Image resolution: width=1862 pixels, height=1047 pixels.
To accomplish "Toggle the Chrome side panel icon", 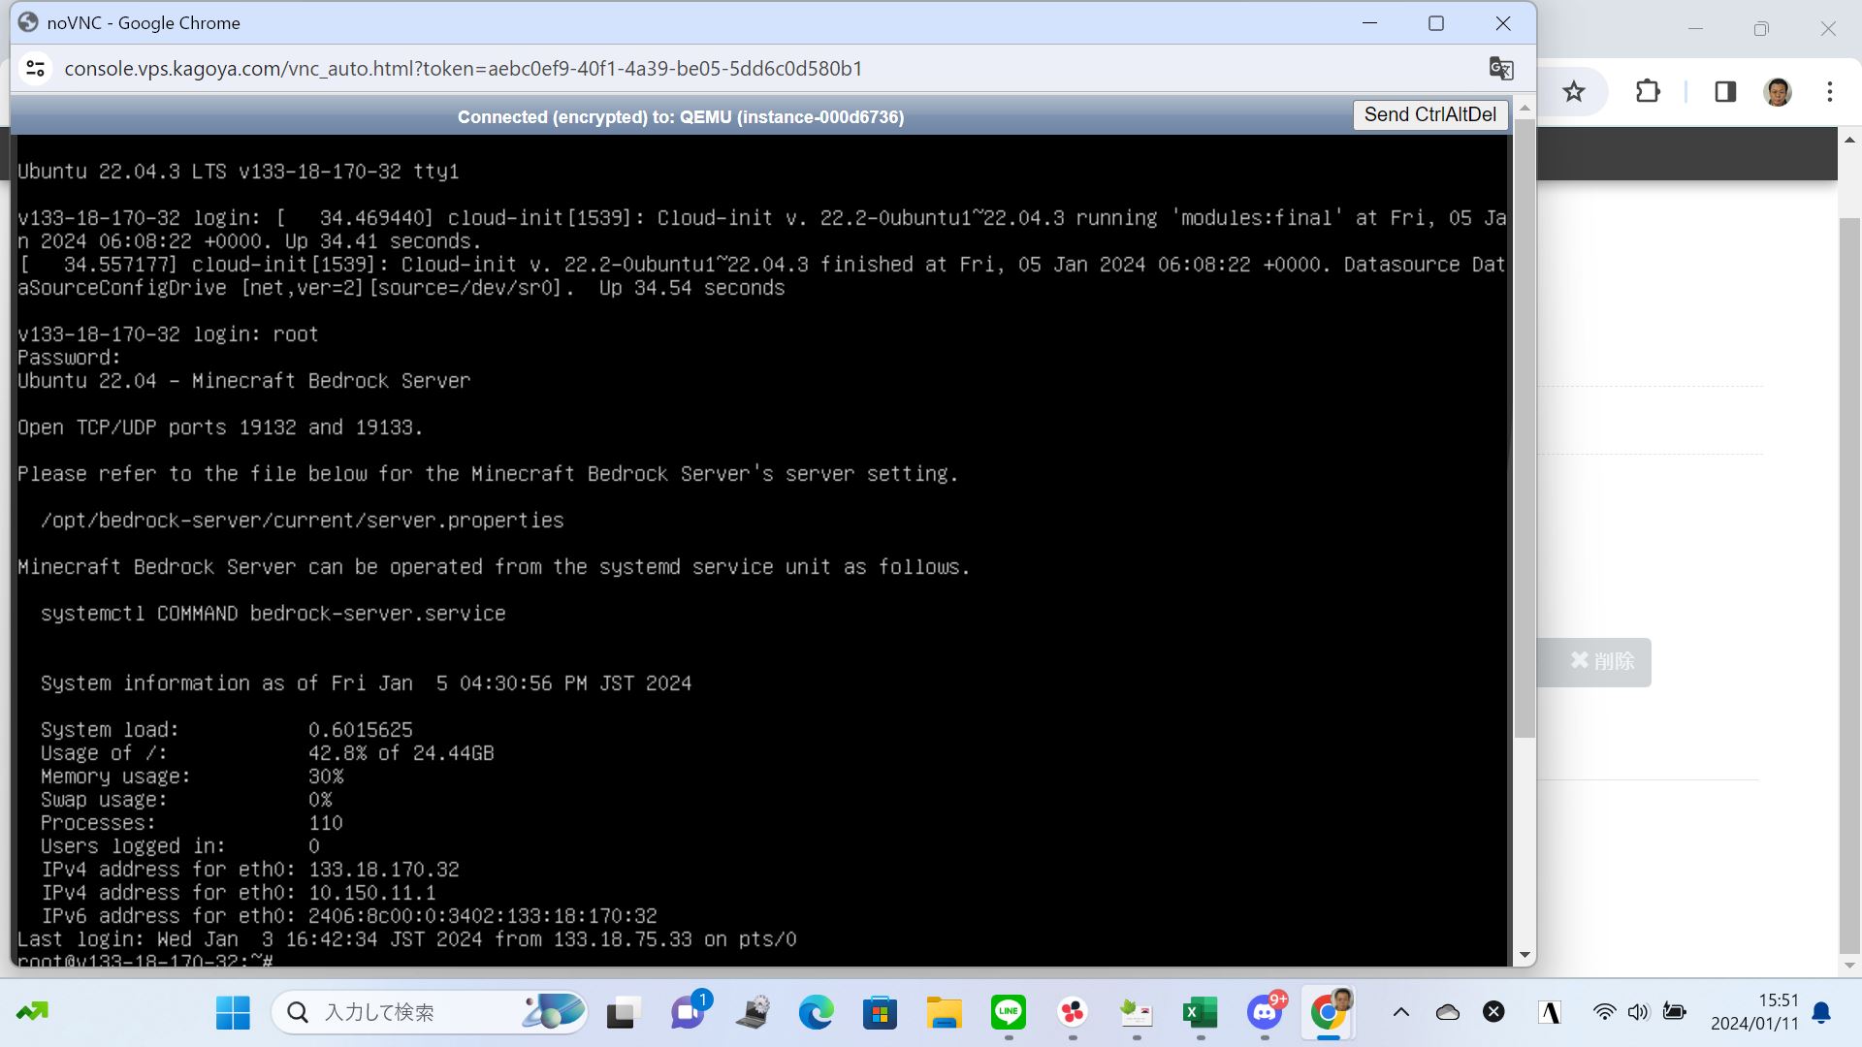I will [x=1725, y=92].
